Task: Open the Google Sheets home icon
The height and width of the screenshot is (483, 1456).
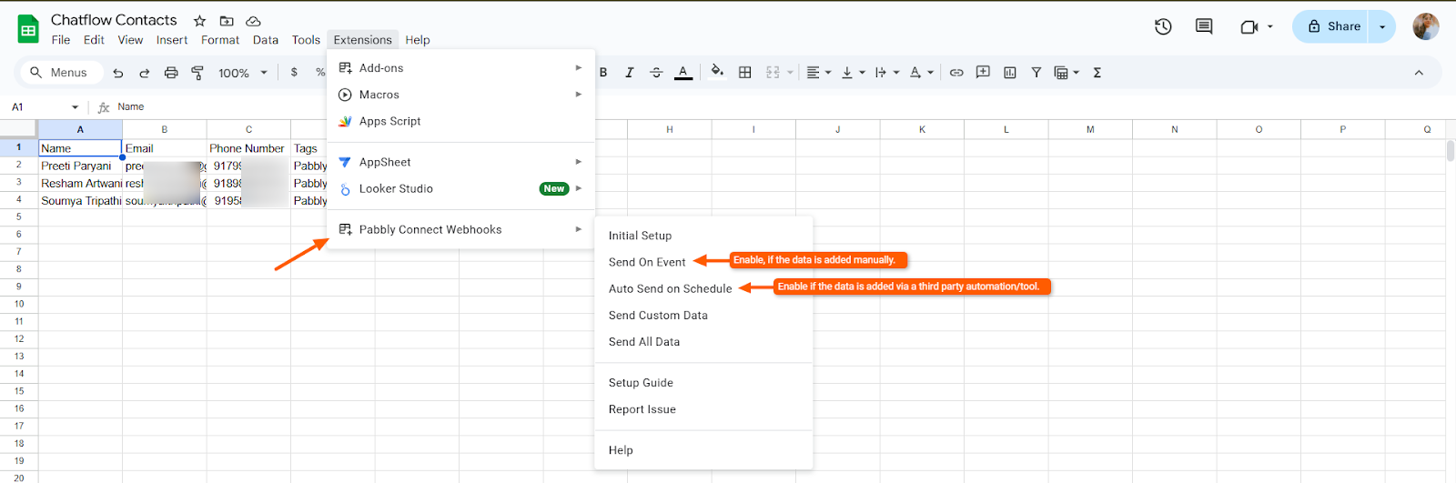Action: click(x=28, y=29)
